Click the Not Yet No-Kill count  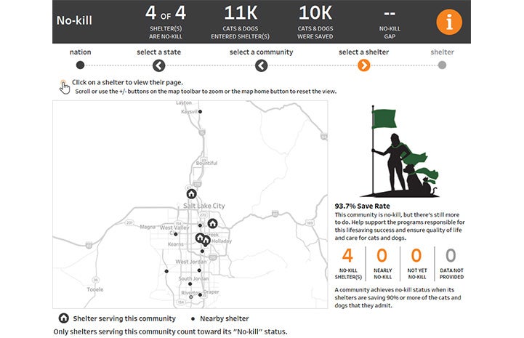(x=416, y=256)
